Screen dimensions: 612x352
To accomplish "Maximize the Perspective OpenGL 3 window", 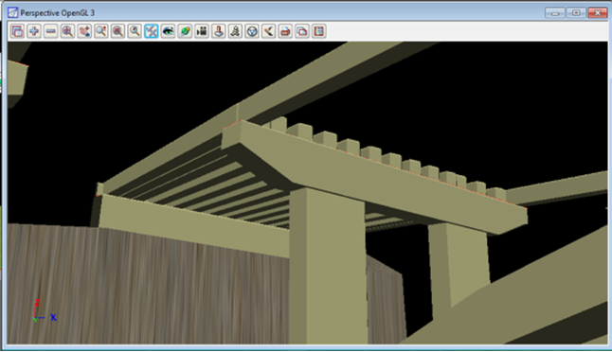I will pyautogui.click(x=576, y=13).
